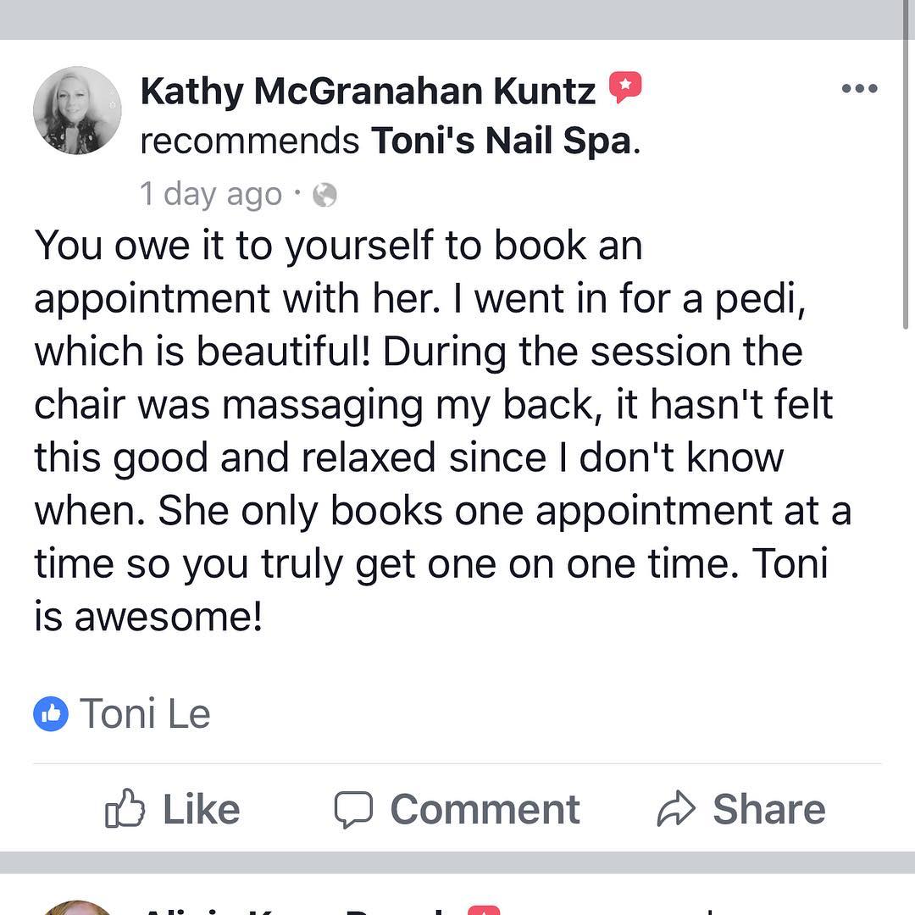Open the three-dot post options menu
Screen dimensions: 915x915
pyautogui.click(x=859, y=89)
